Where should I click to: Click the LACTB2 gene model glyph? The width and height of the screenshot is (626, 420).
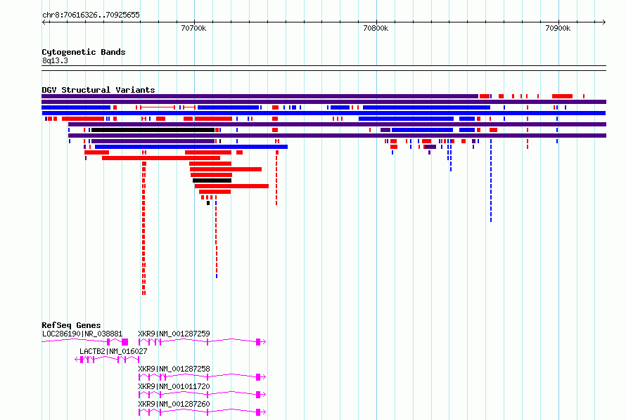[107, 360]
